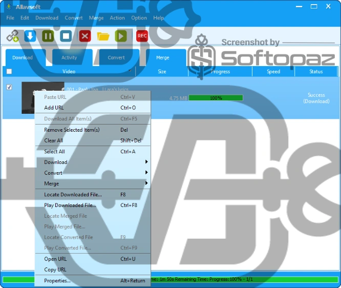Toggle the select-all checkbox in Video header
Screen dimensions: 341x288
tap(9, 71)
